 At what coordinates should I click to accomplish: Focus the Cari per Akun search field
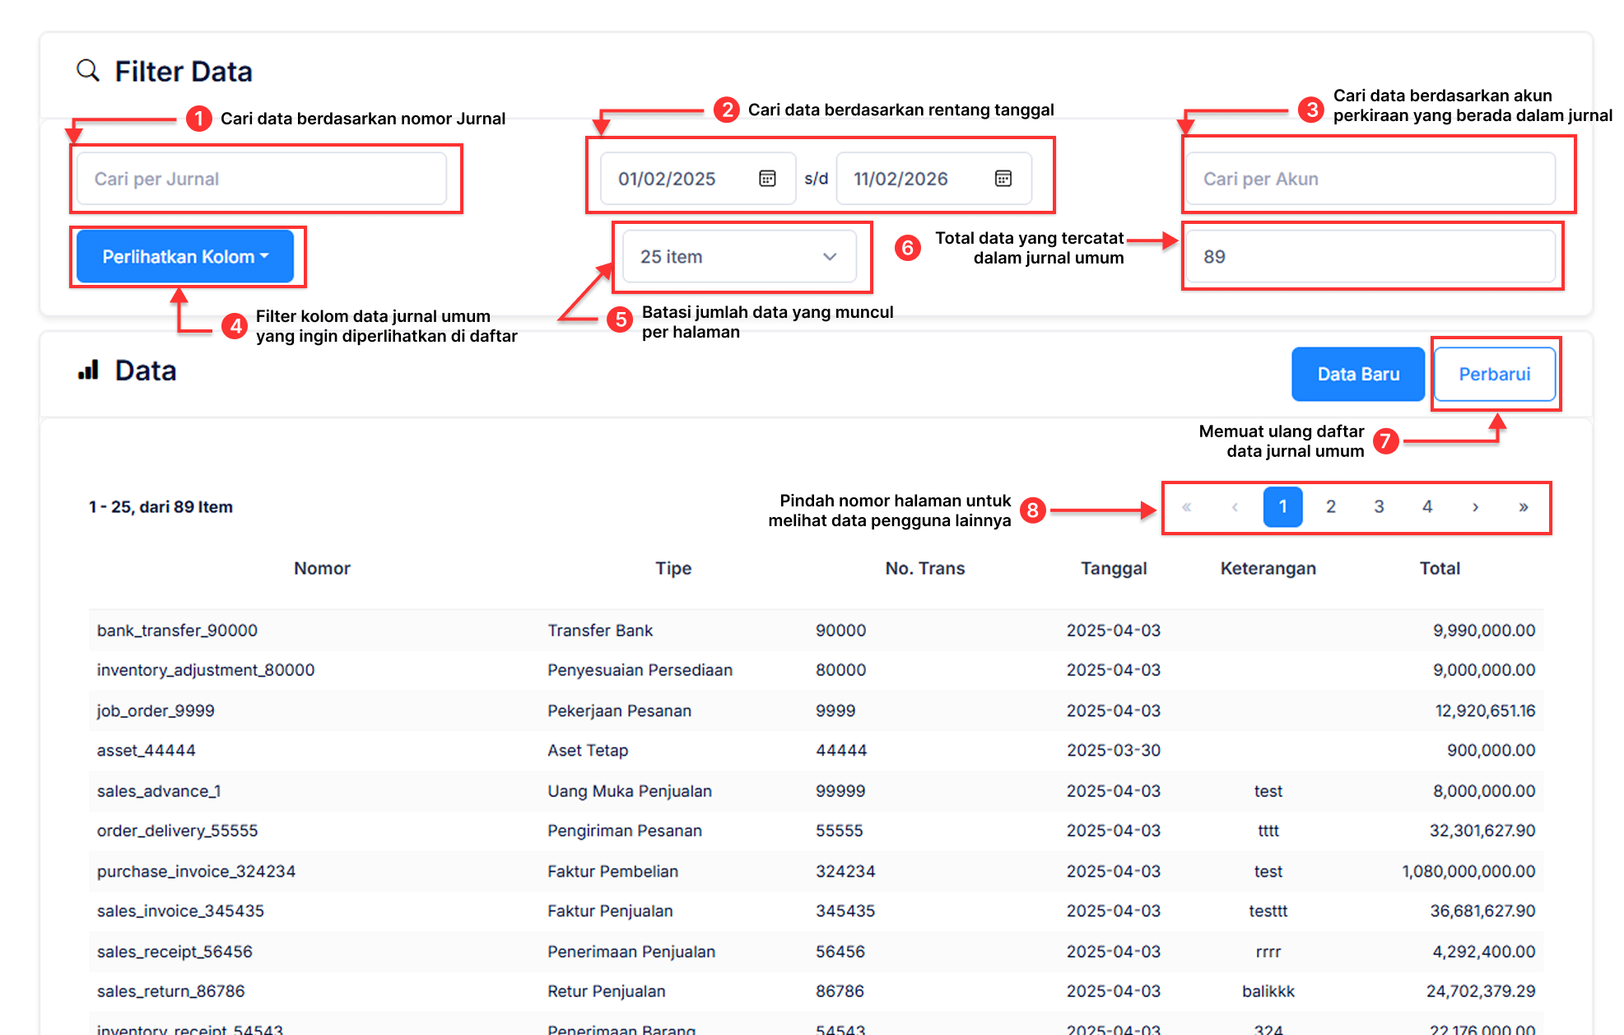[1370, 179]
